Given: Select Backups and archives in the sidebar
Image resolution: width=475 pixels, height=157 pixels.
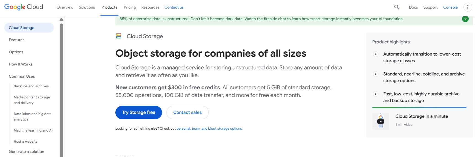Looking at the screenshot, I should 31,86.
